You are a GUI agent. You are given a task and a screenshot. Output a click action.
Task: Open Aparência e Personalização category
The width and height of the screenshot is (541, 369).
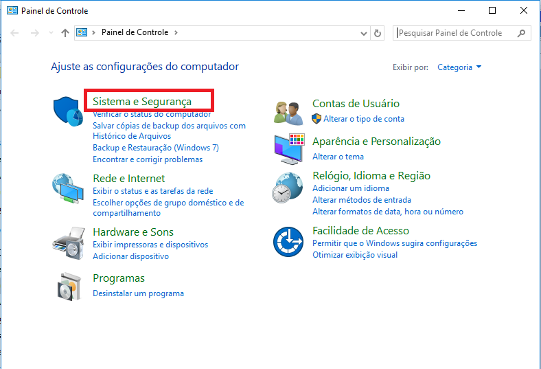click(376, 142)
